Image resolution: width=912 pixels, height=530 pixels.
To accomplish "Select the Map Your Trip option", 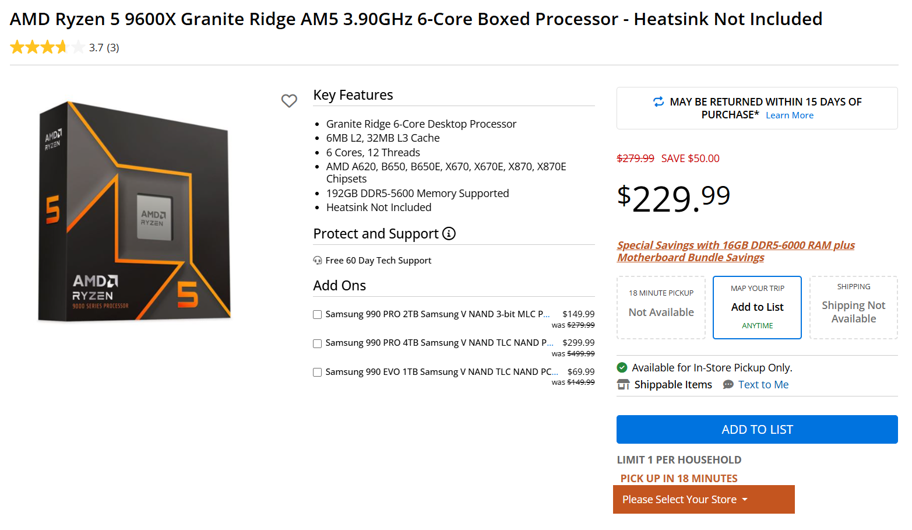I will (x=757, y=307).
